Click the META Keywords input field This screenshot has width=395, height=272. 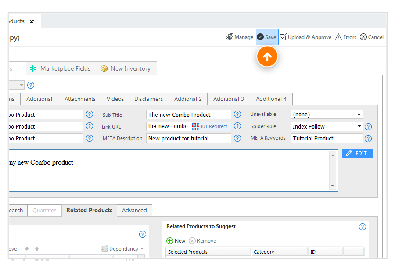327,138
